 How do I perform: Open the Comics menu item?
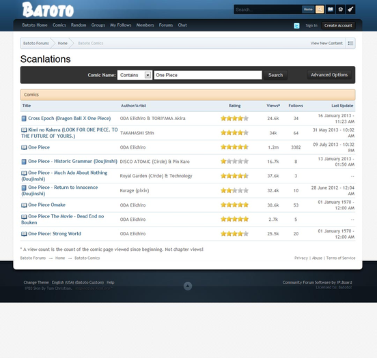[x=59, y=25]
